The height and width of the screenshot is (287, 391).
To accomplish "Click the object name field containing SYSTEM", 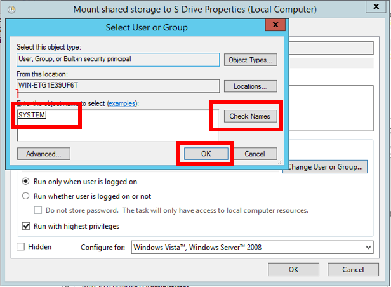I will (117, 126).
